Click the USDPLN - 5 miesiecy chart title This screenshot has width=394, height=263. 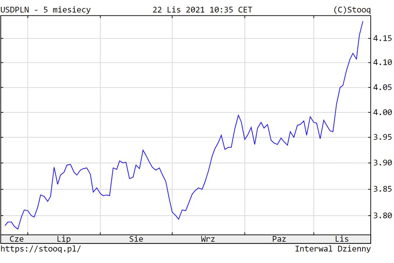pos(45,10)
